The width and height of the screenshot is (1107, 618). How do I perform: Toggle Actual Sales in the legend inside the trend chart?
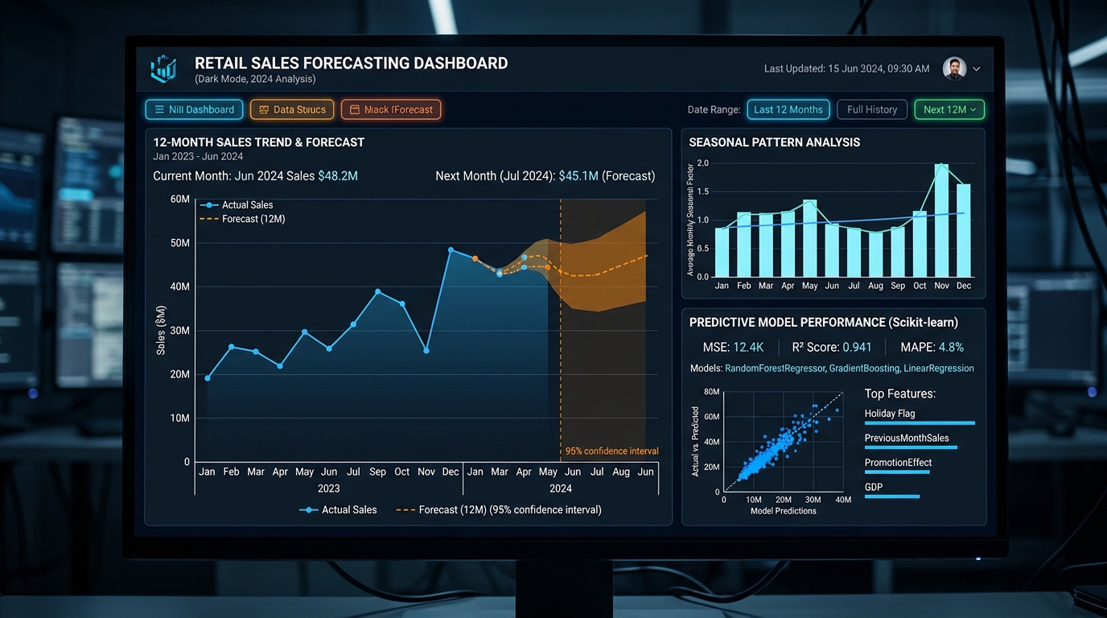coord(237,205)
